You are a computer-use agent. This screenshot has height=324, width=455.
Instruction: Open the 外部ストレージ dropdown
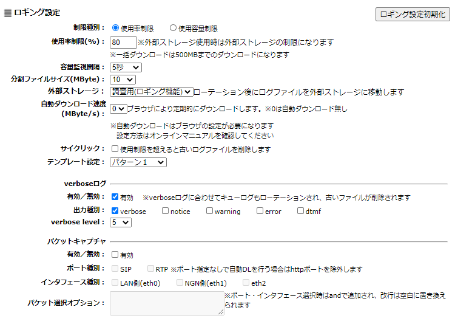[x=151, y=92]
